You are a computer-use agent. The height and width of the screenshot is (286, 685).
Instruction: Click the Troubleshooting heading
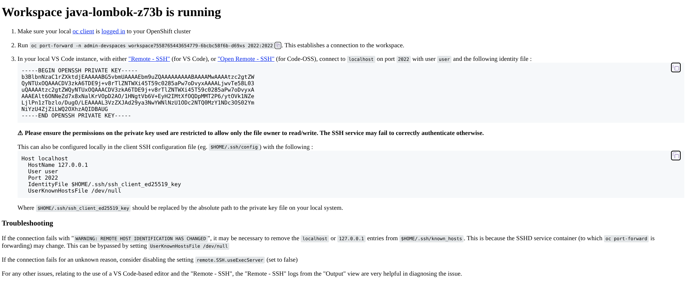(x=27, y=223)
